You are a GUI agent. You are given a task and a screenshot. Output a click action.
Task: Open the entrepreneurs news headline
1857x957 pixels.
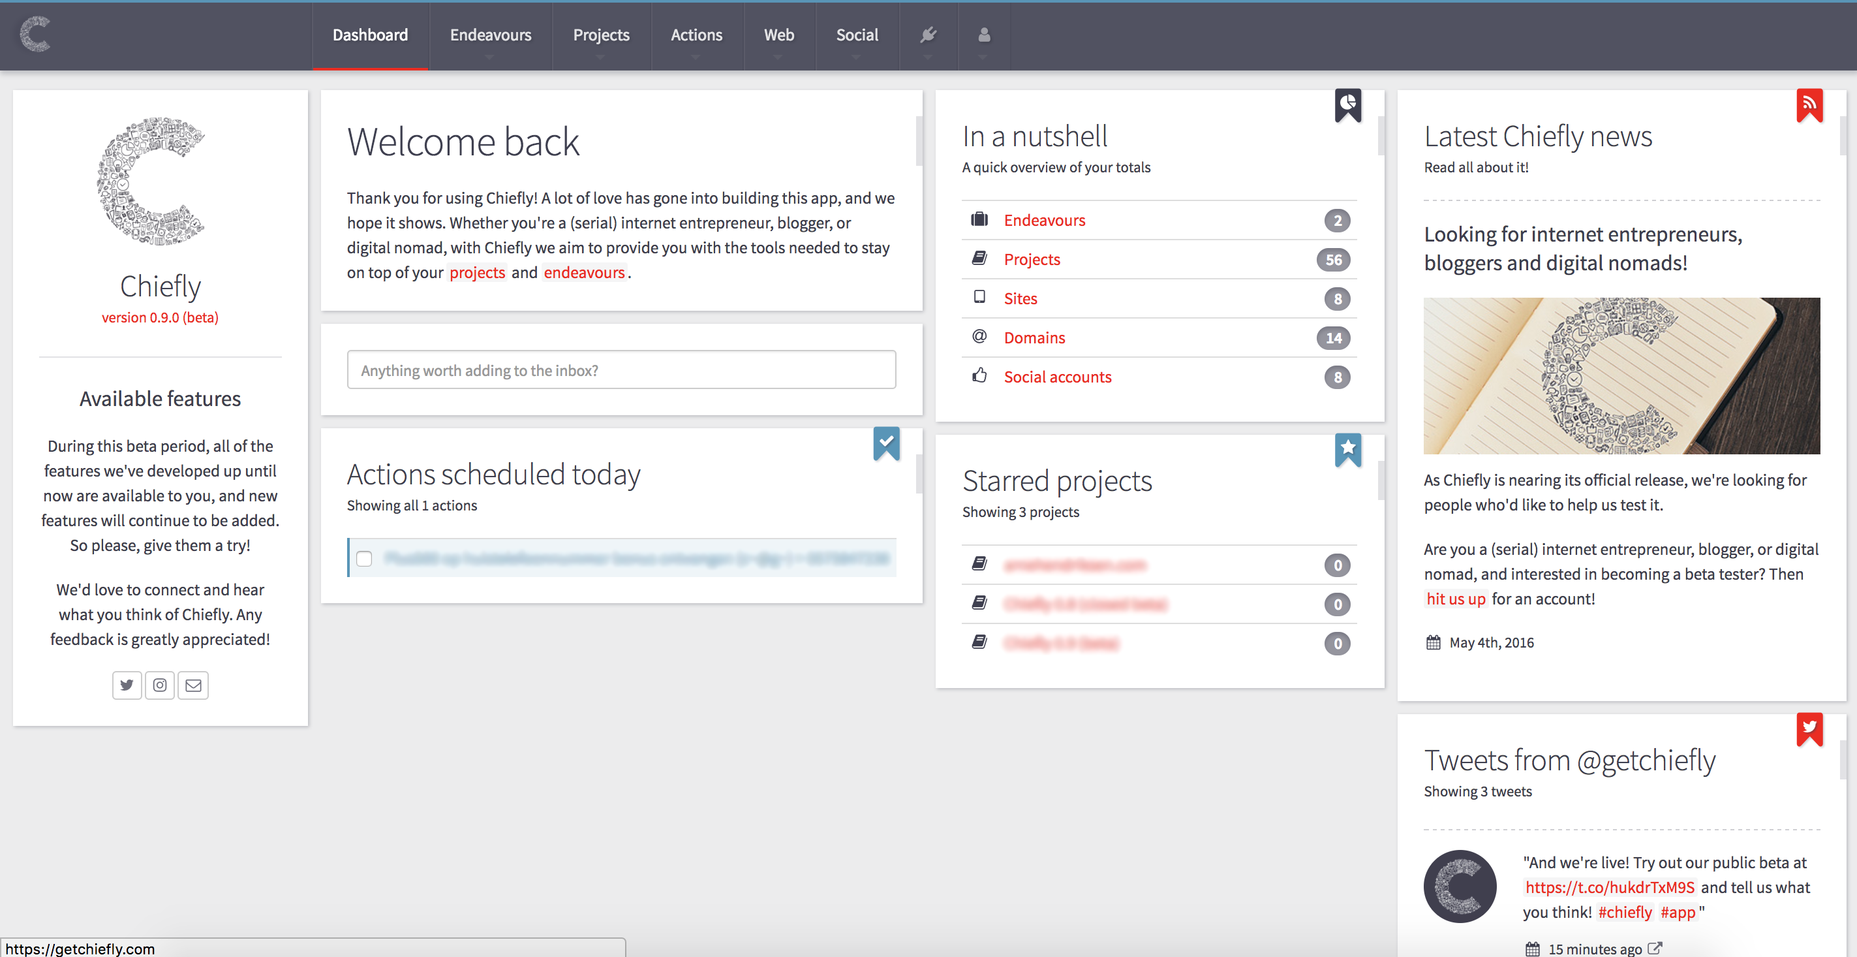(1582, 248)
